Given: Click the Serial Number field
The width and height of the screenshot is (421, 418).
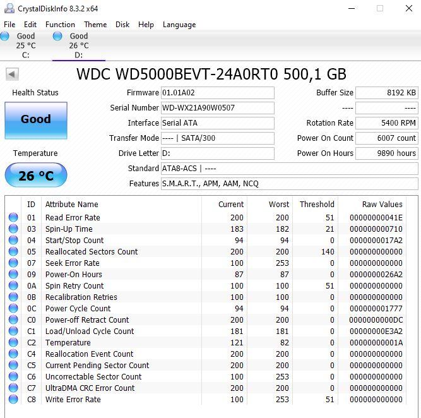Looking at the screenshot, I should [217, 108].
